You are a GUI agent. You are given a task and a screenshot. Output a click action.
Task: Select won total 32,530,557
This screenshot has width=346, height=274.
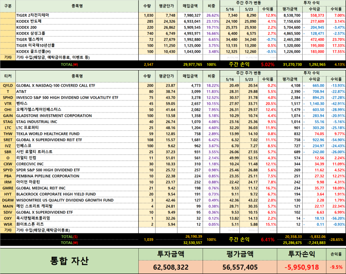[x=192, y=243]
